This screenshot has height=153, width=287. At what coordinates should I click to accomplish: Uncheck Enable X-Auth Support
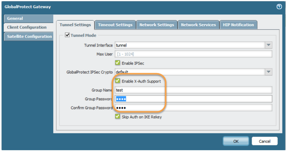pos(118,81)
